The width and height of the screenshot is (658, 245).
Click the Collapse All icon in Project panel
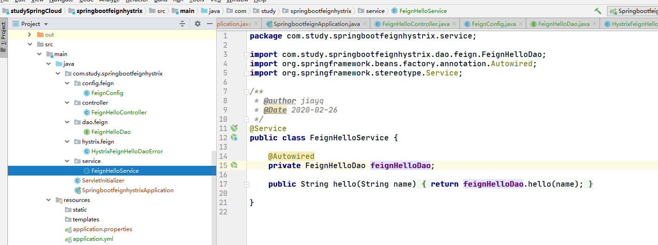182,24
